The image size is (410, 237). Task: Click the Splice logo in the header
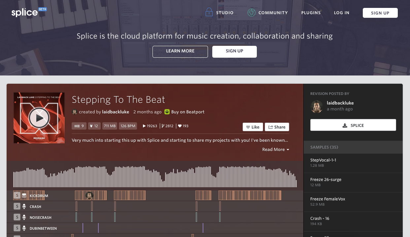[25, 13]
